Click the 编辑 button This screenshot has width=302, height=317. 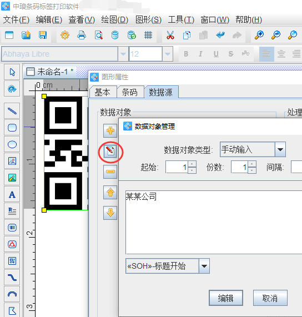pyautogui.click(x=226, y=298)
